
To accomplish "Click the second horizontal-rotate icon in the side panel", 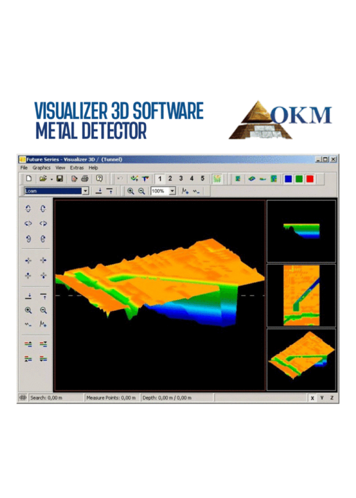I will coord(43,224).
